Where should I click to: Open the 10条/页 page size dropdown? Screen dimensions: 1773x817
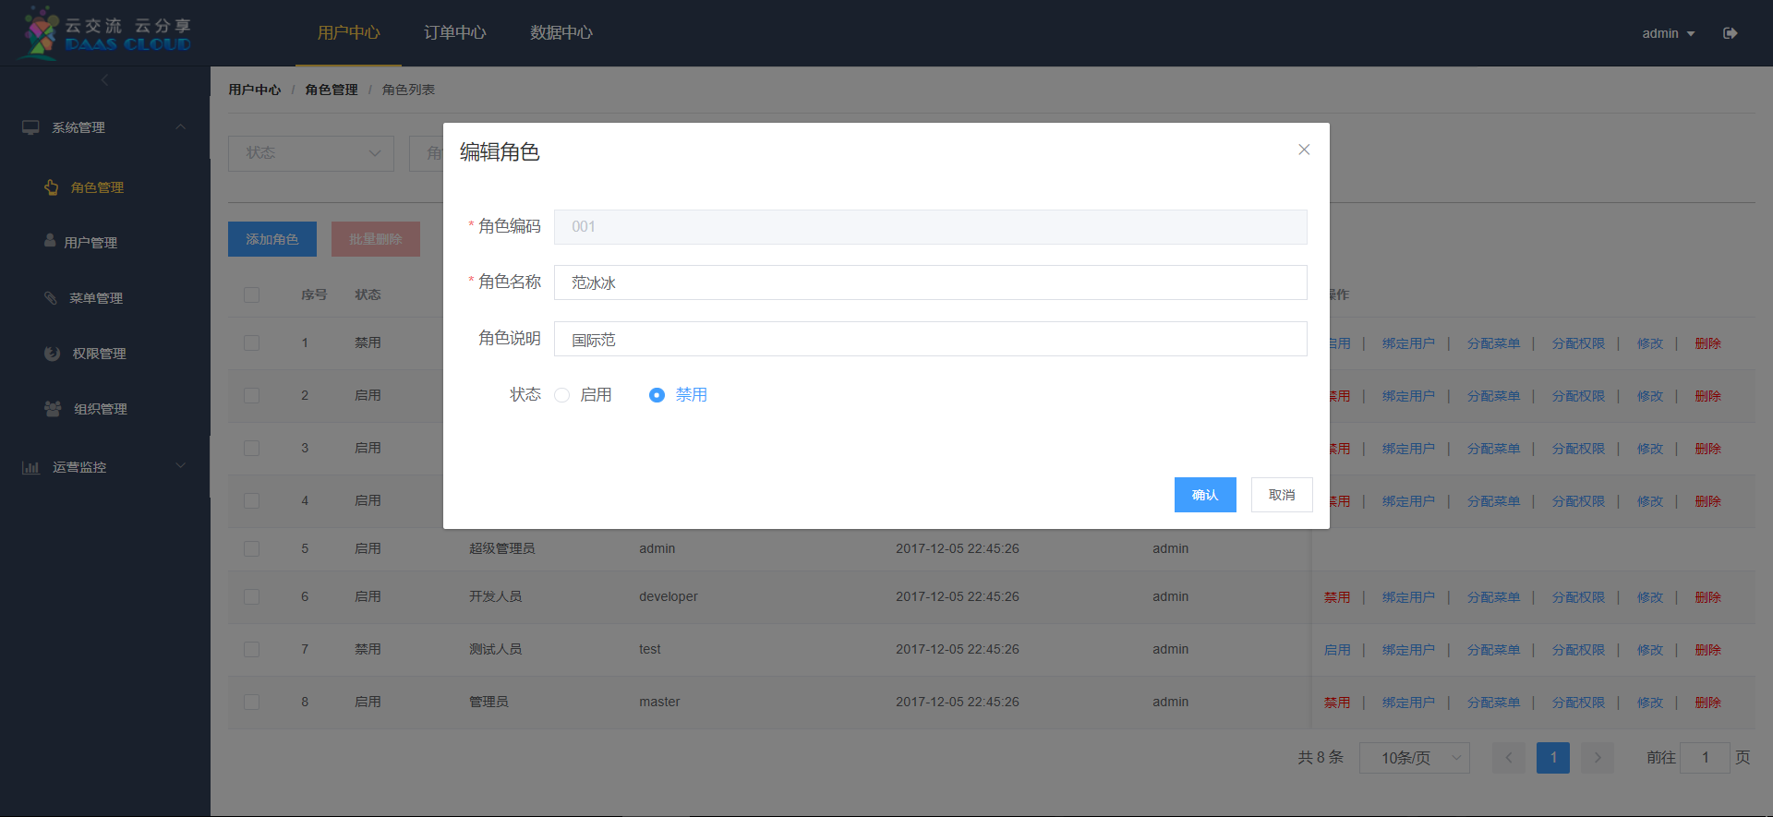(x=1415, y=758)
